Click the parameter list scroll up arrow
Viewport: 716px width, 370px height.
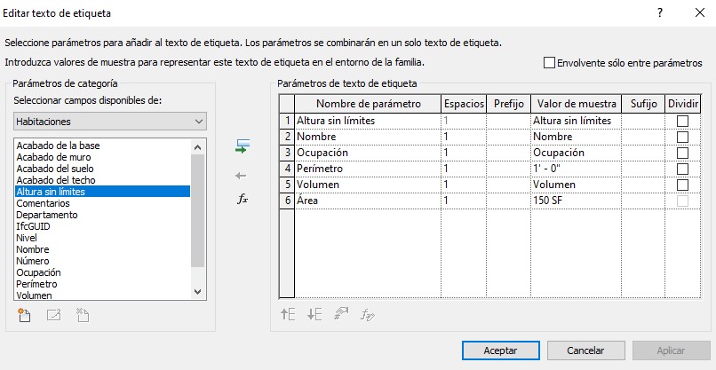199,146
